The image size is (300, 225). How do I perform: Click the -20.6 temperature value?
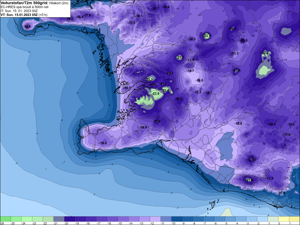(157, 122)
